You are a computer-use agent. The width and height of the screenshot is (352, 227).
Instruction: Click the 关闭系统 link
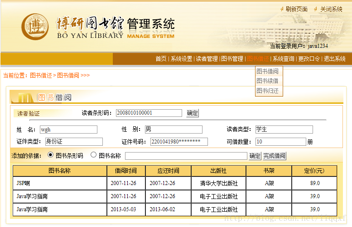(331, 9)
